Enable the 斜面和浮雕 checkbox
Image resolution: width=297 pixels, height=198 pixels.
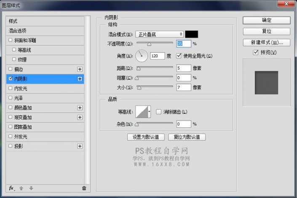pyautogui.click(x=11, y=40)
